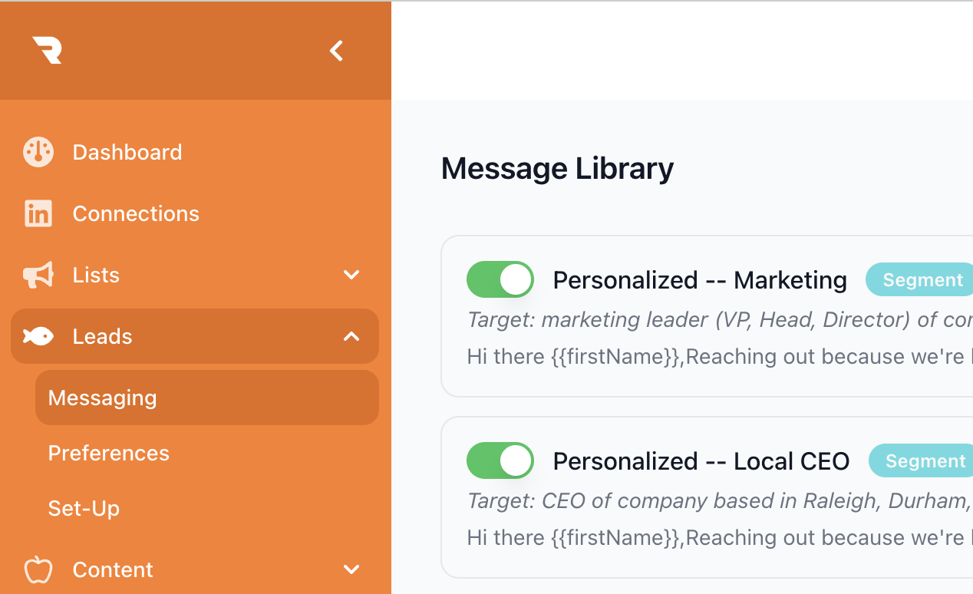Expand the Lists submenu chevron
The image size is (973, 594).
coord(351,275)
